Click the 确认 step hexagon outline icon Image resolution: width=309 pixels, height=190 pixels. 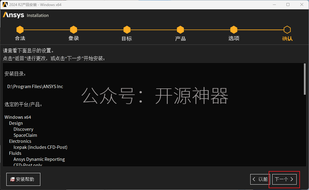287,30
